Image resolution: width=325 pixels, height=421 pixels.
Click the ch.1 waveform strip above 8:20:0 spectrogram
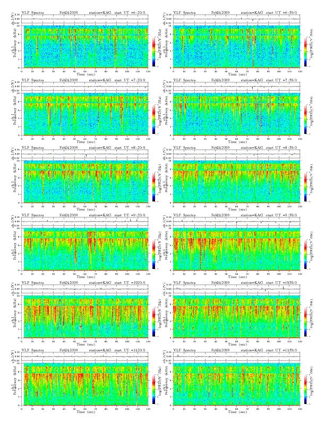85,154
